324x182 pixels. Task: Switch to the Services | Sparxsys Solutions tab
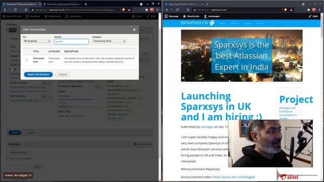[x=61, y=4]
